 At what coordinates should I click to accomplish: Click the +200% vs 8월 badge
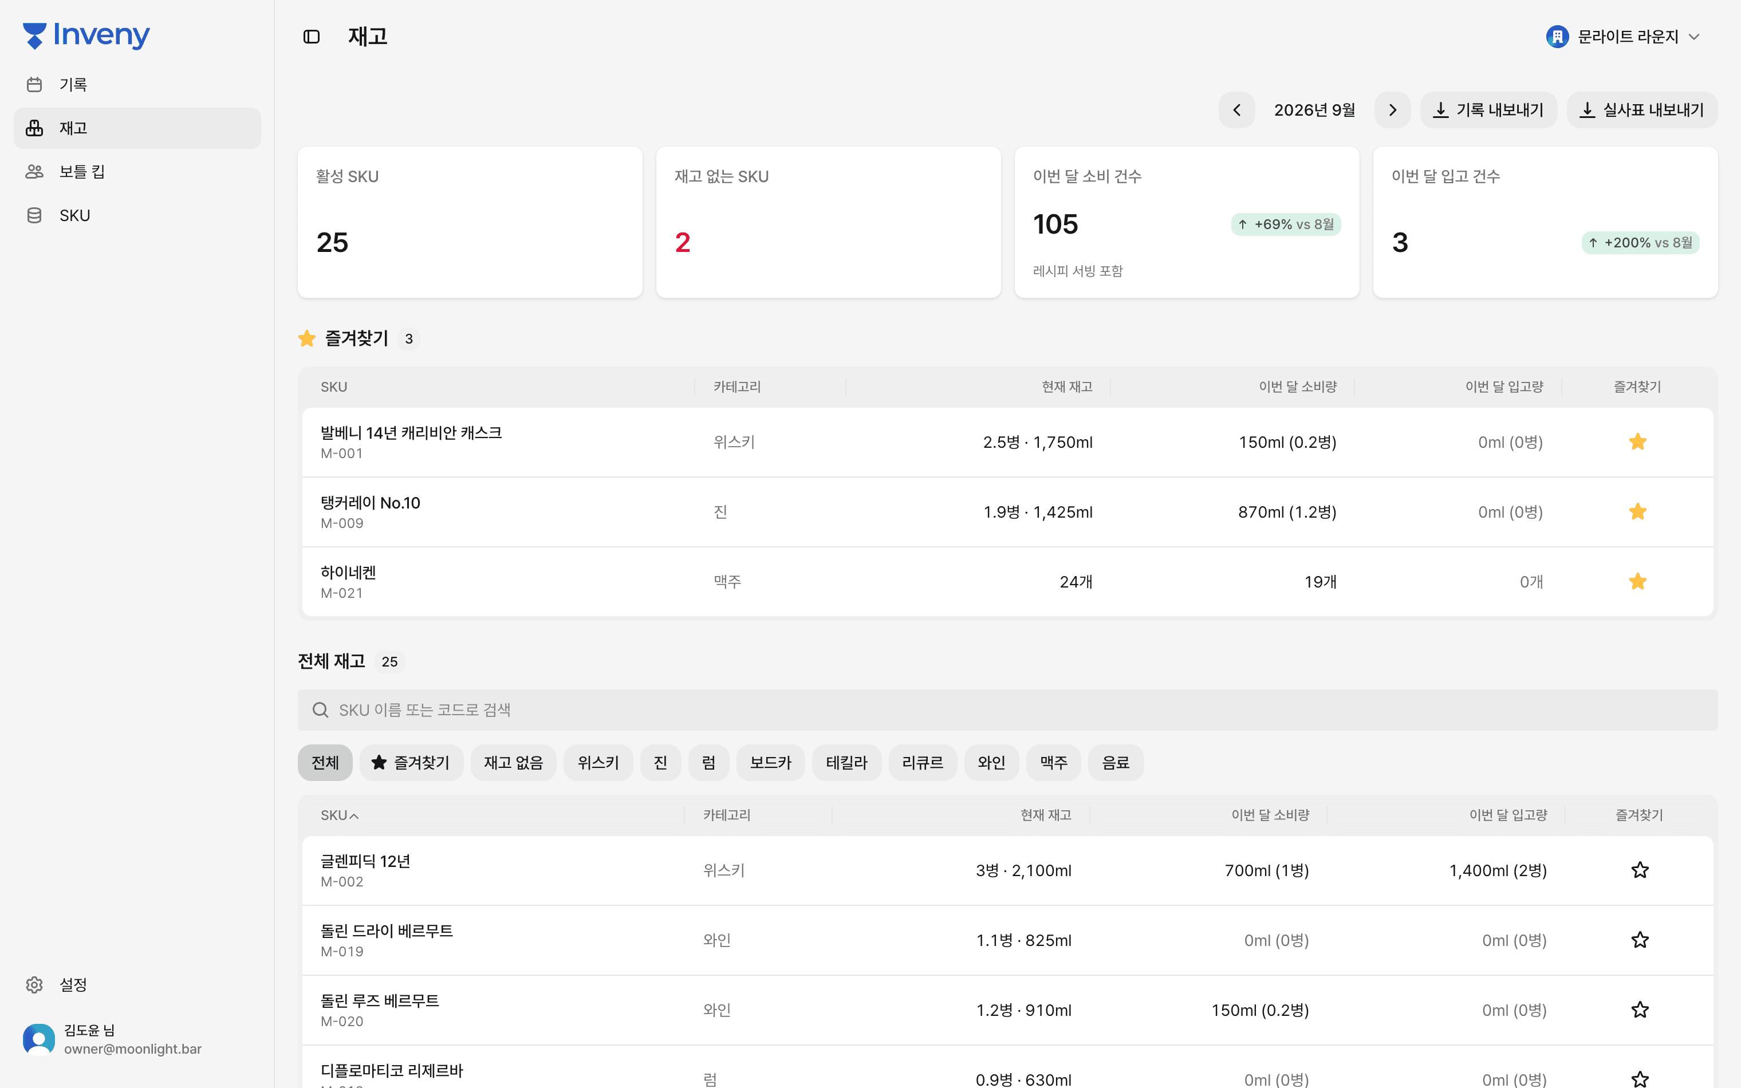(x=1640, y=243)
